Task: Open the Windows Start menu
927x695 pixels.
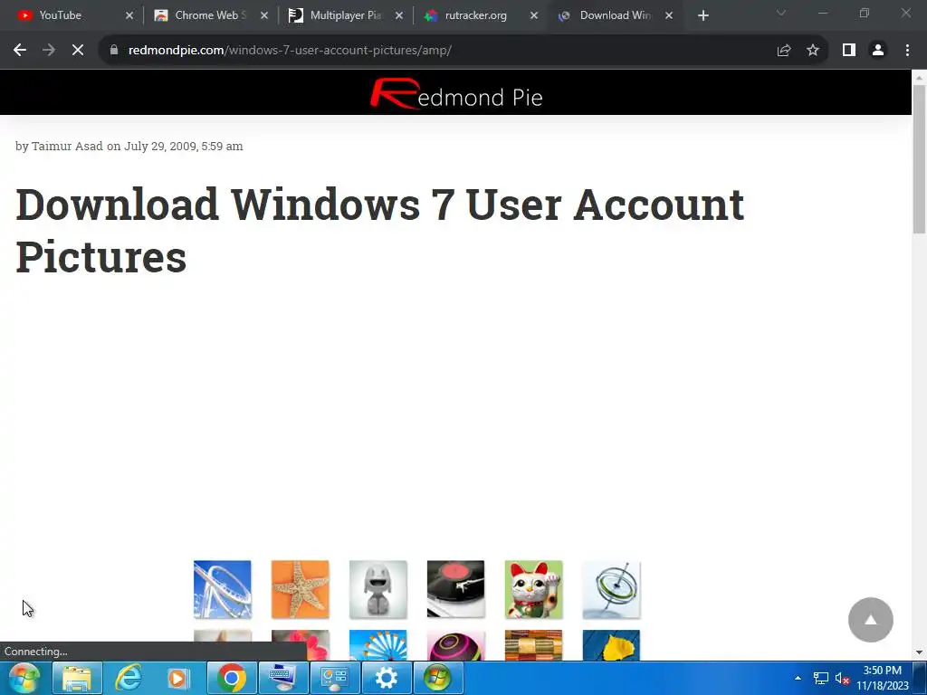Action: 24,678
